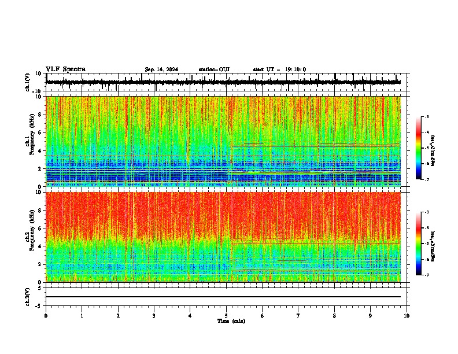Click the 'ch.1(V)' waveform axis label
The image size is (458, 354).
pos(27,82)
